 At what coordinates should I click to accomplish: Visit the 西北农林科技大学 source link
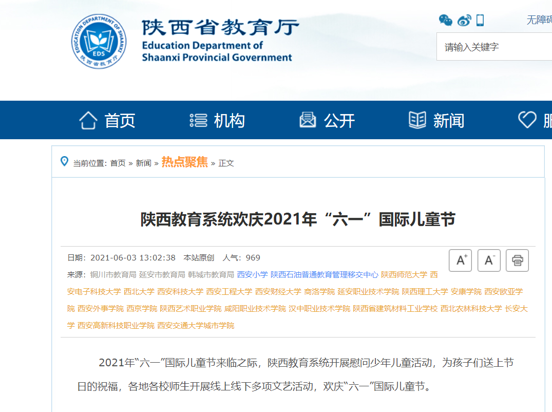pos(471,309)
